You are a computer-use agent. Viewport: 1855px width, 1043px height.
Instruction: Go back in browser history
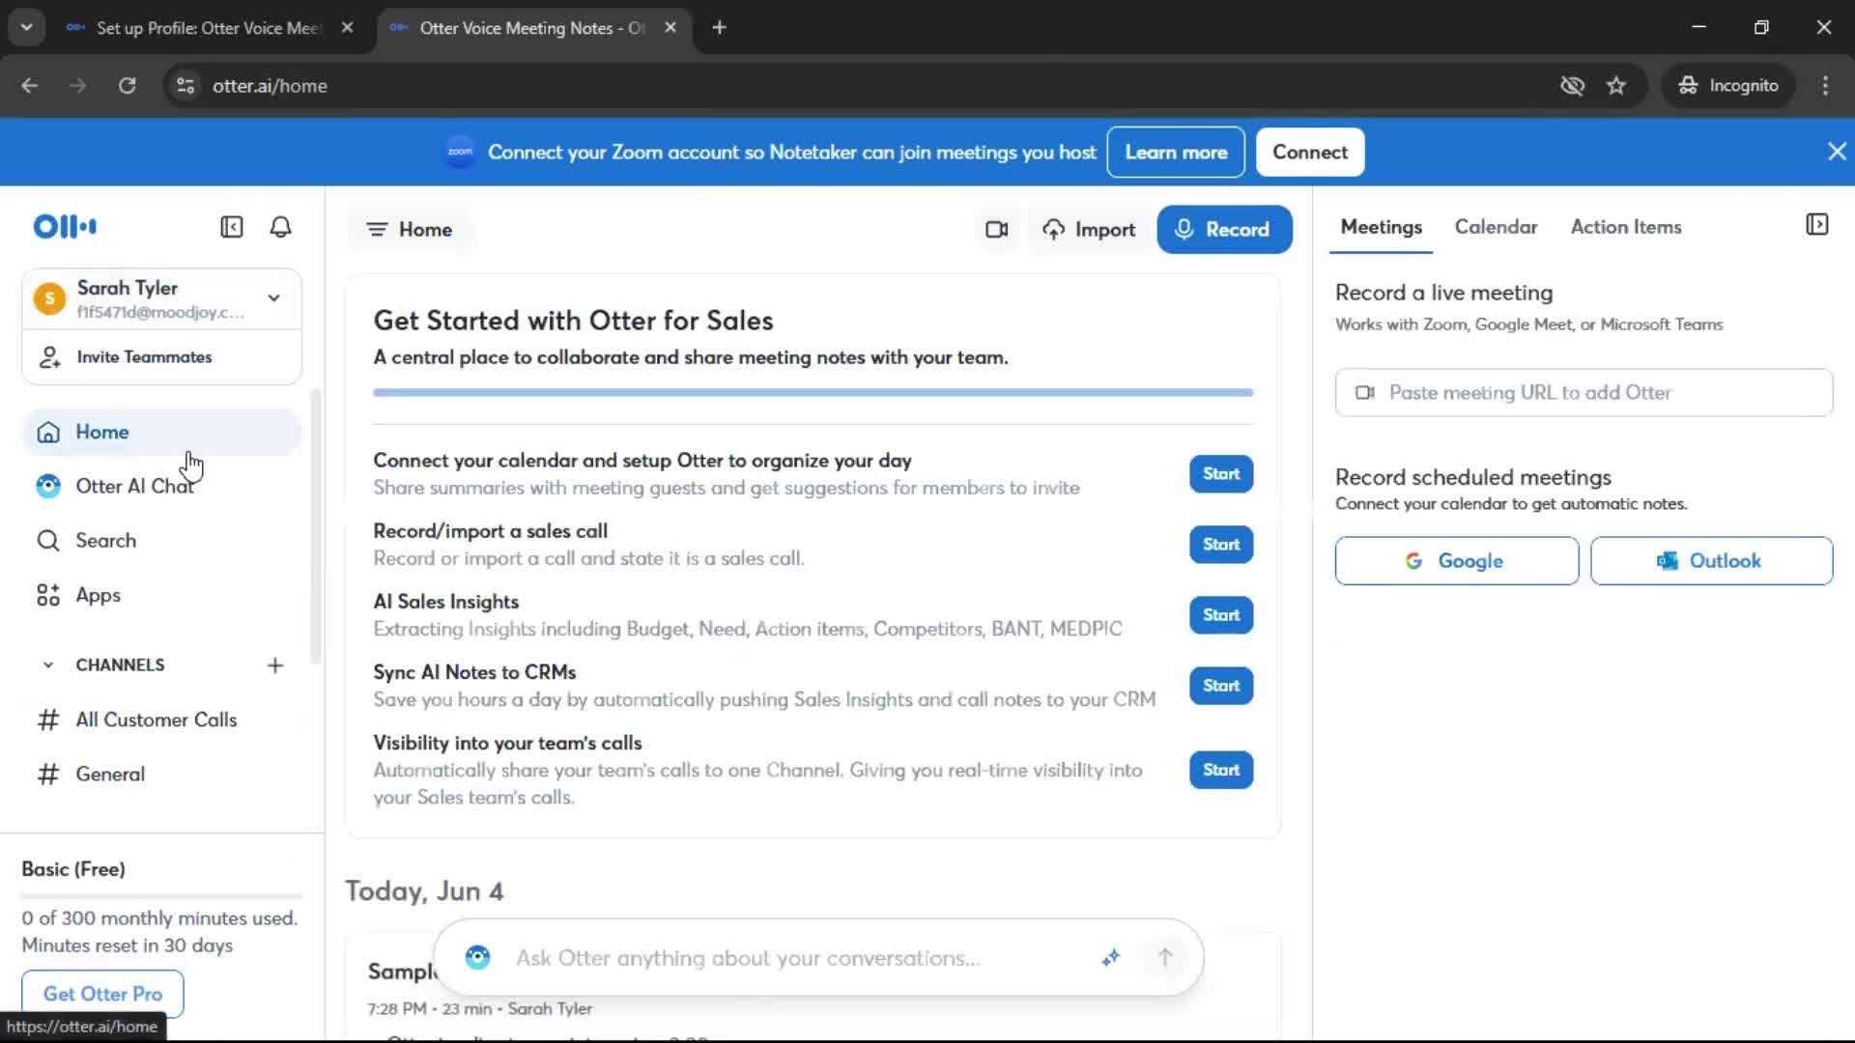pos(30,86)
